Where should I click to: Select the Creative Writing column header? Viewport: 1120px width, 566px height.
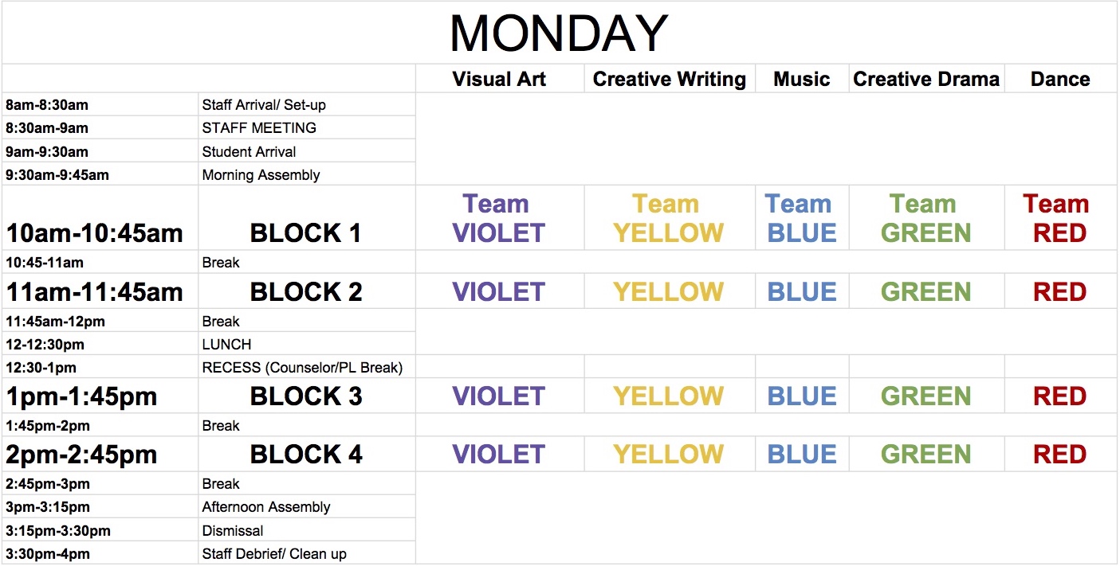tap(670, 79)
